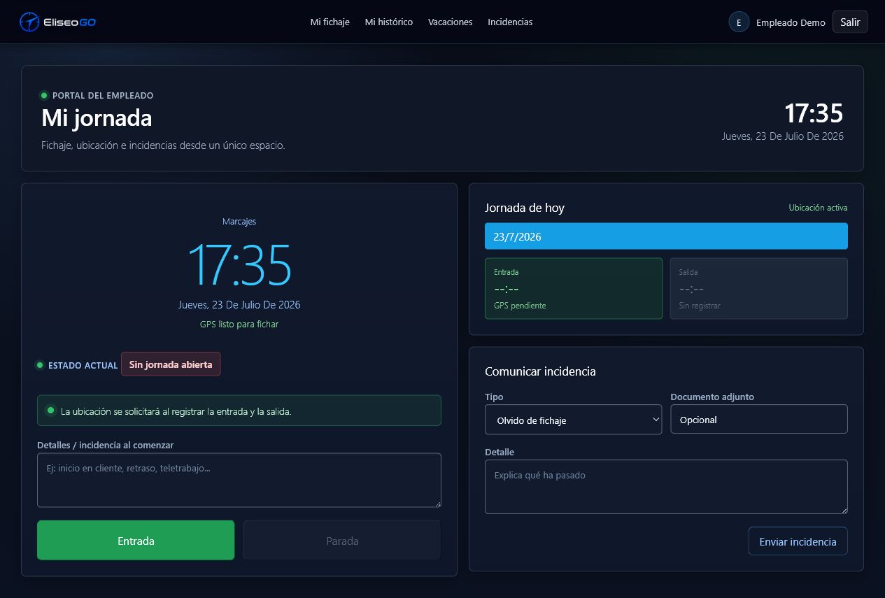The height and width of the screenshot is (598, 885).
Task: Select the 23/7/2026 date bar
Action: point(666,236)
